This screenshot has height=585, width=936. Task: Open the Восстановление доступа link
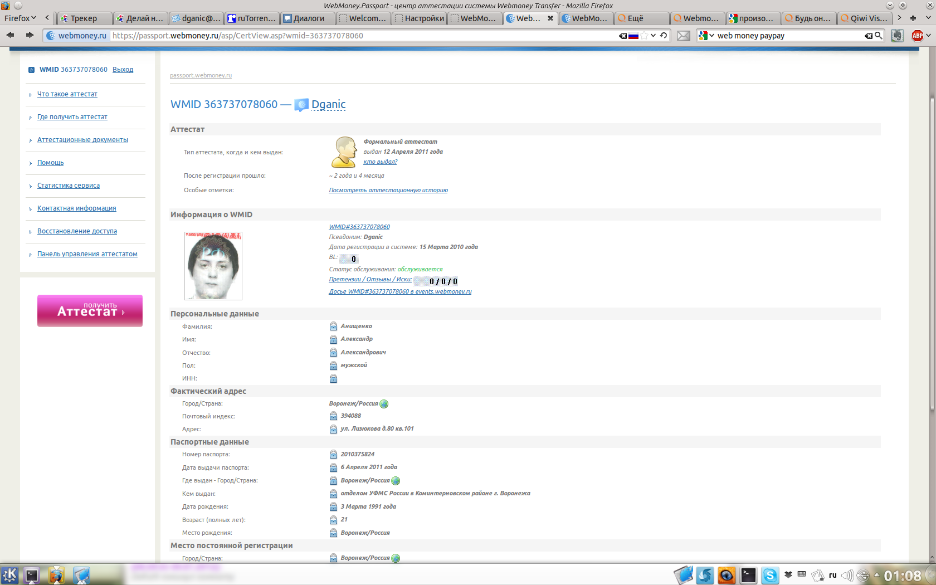click(77, 231)
